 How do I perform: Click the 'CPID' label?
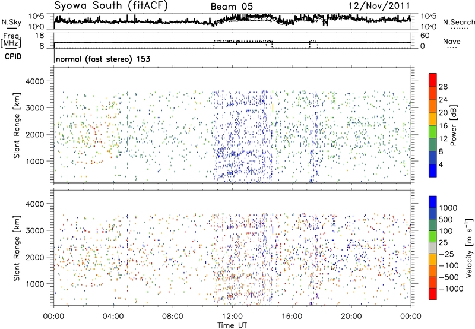point(13,56)
